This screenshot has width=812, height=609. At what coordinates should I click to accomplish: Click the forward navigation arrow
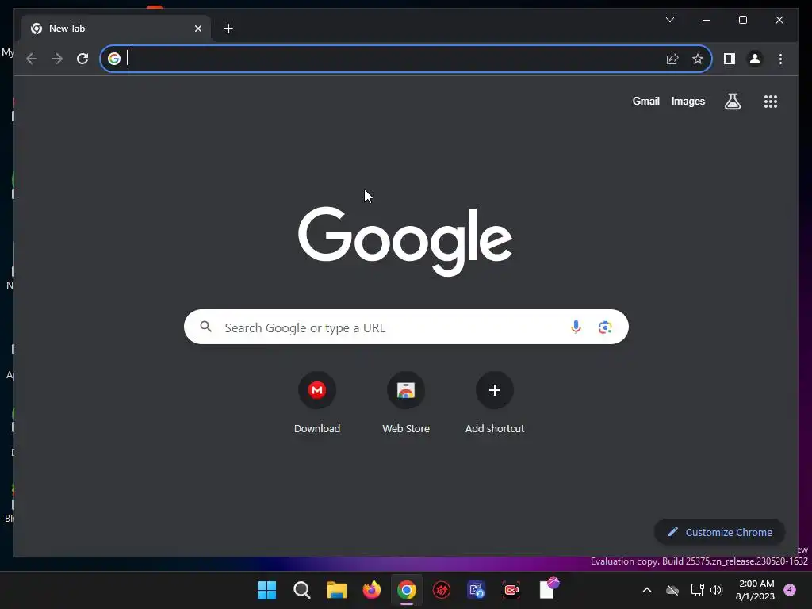coord(57,59)
